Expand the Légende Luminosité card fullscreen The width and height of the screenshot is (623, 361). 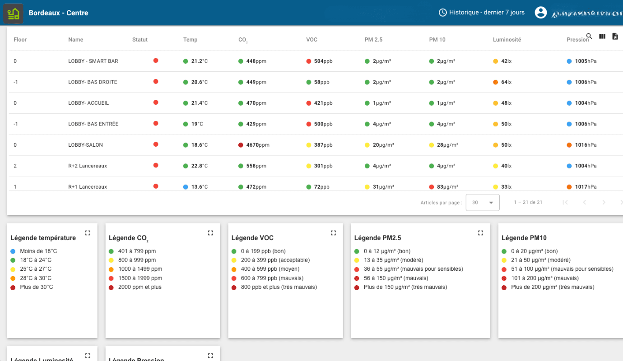(88, 356)
